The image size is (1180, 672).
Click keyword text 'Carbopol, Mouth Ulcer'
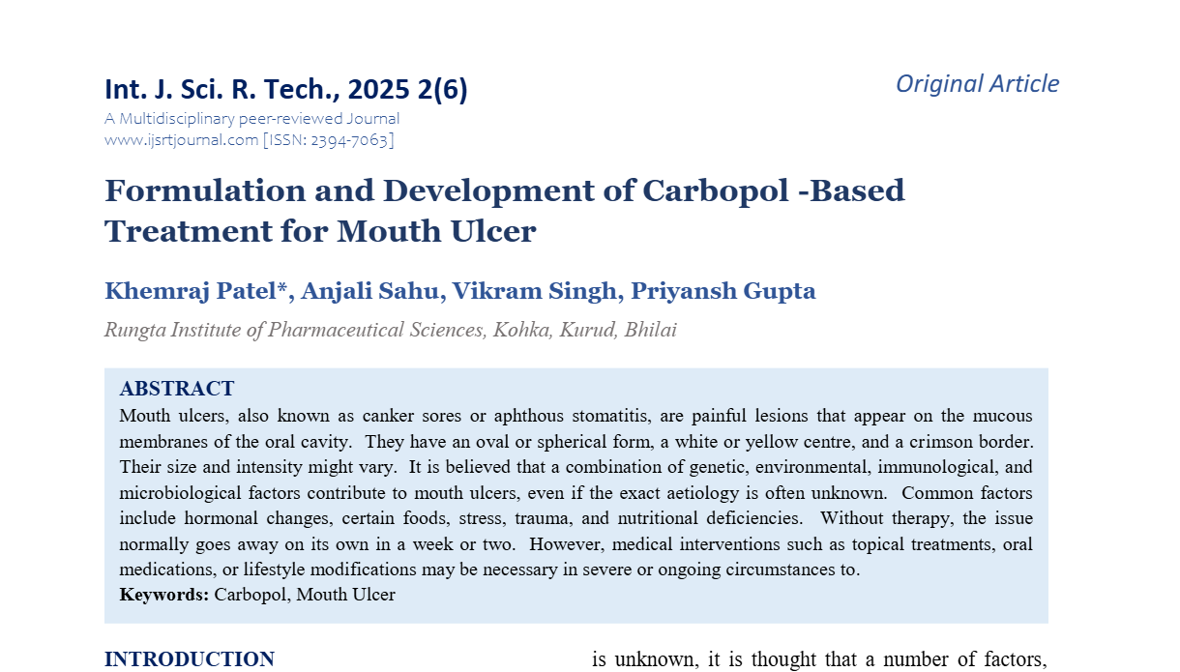pyautogui.click(x=305, y=595)
